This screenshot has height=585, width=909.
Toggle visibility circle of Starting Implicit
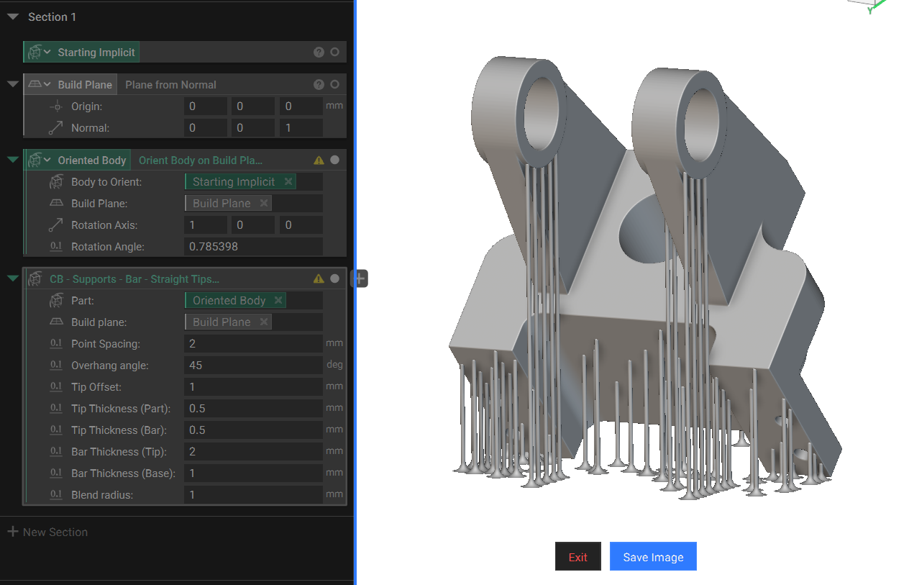tap(334, 52)
